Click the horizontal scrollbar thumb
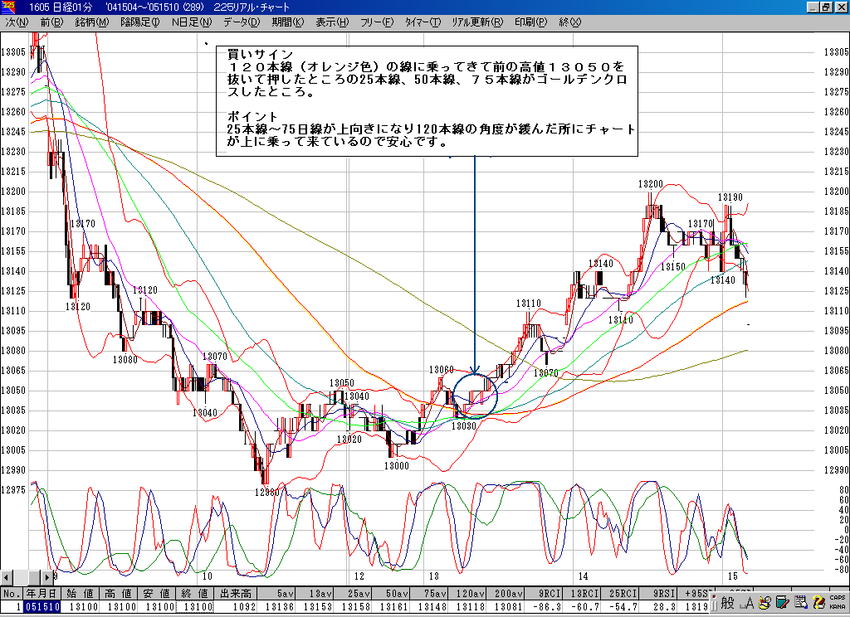The width and height of the screenshot is (850, 617). (35, 578)
